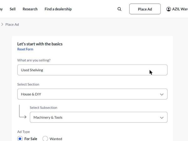Click the subsection arrow indicator icon
Image resolution: width=188 pixels, height=141 pixels.
23,112
